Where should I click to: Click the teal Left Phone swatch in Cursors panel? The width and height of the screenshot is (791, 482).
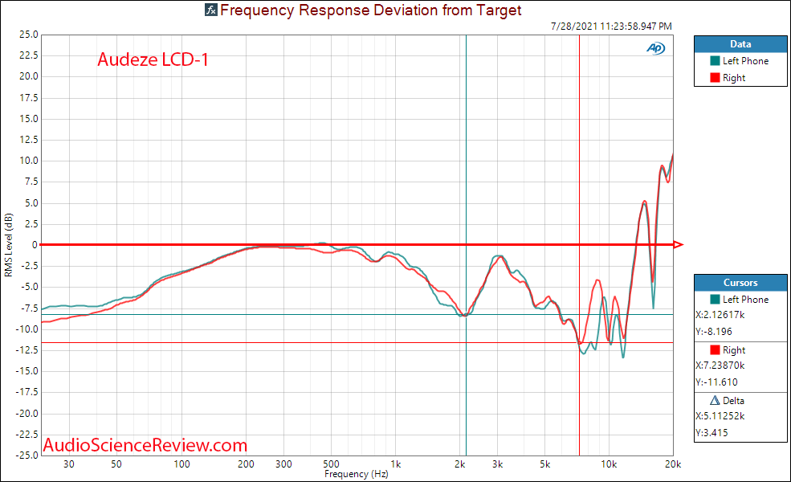pos(715,300)
